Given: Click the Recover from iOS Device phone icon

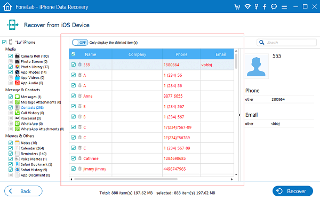Looking at the screenshot, I should [x=12, y=25].
